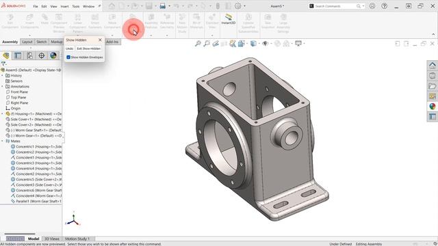
Task: Open the Tools menu
Action: tap(76, 6)
